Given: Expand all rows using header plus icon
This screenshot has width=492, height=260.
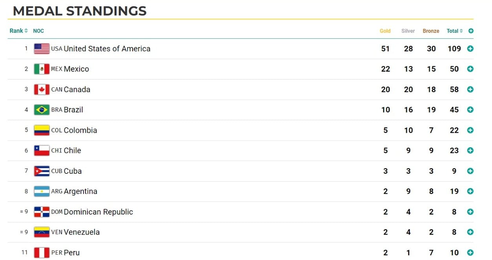Looking at the screenshot, I should point(471,31).
